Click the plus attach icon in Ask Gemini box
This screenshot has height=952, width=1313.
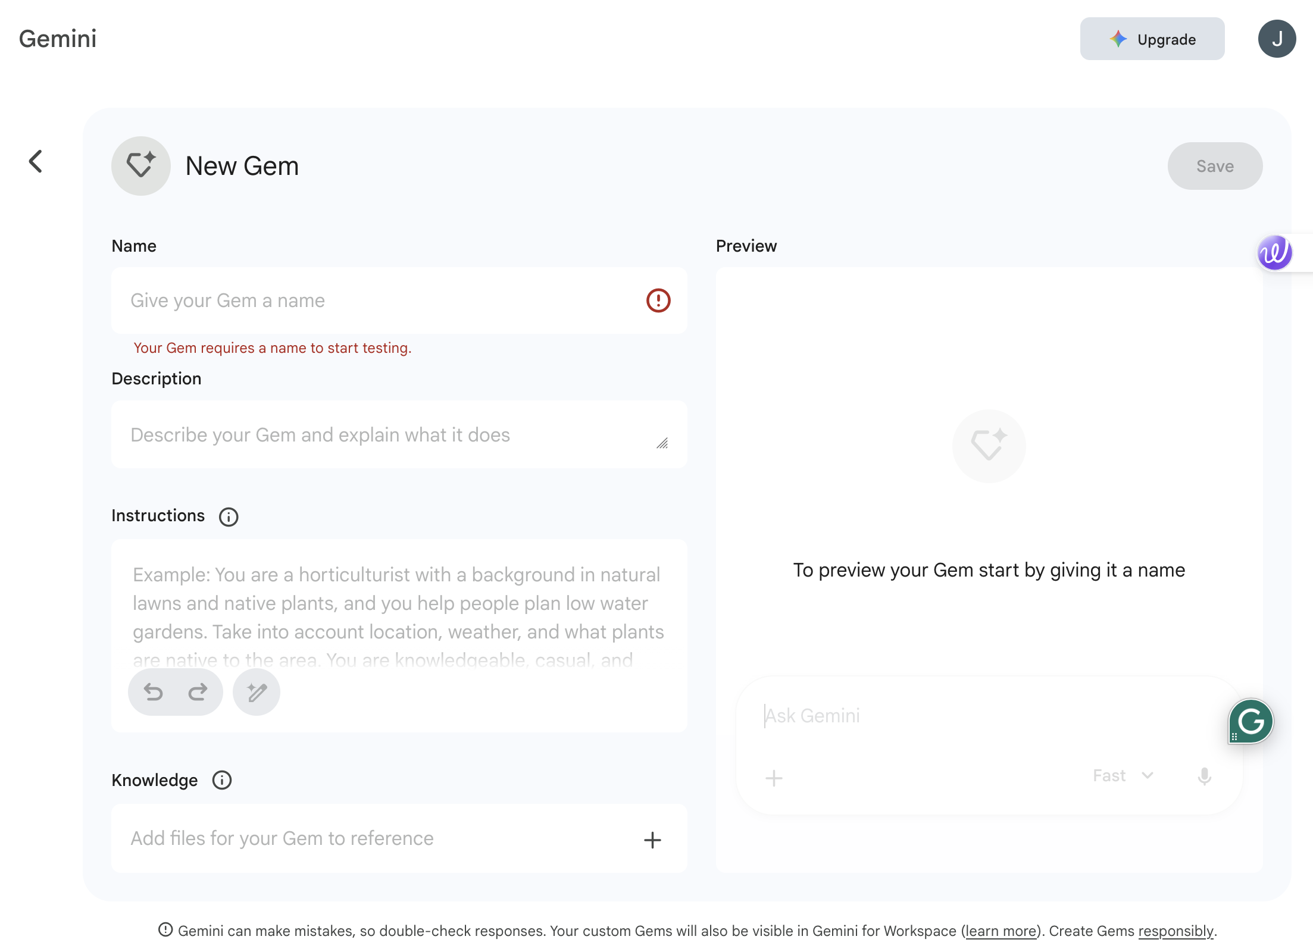click(774, 778)
